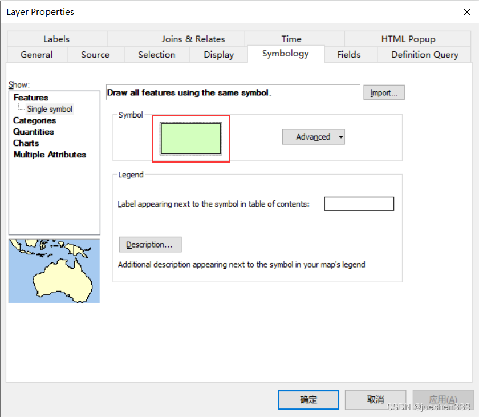Select the Symbology tab

click(x=286, y=54)
